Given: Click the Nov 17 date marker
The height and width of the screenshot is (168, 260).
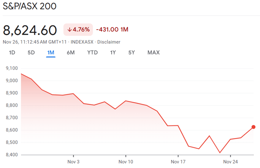Looking at the screenshot, I should pyautogui.click(x=178, y=162).
